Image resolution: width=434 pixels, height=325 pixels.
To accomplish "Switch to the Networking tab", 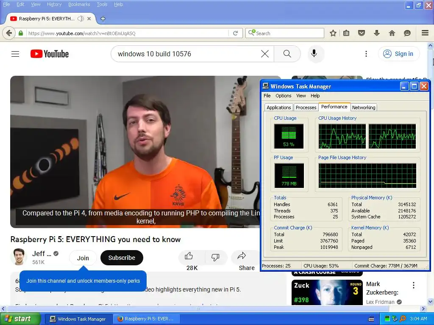I will 364,107.
